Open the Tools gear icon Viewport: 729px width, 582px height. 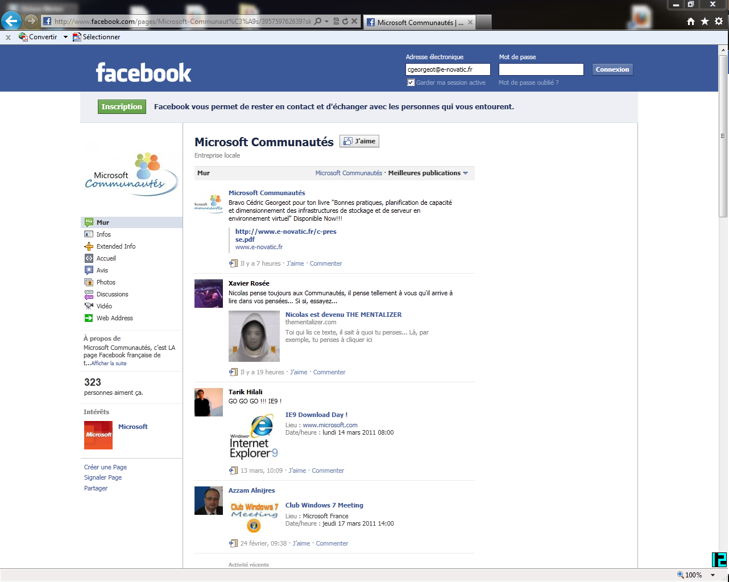click(719, 21)
